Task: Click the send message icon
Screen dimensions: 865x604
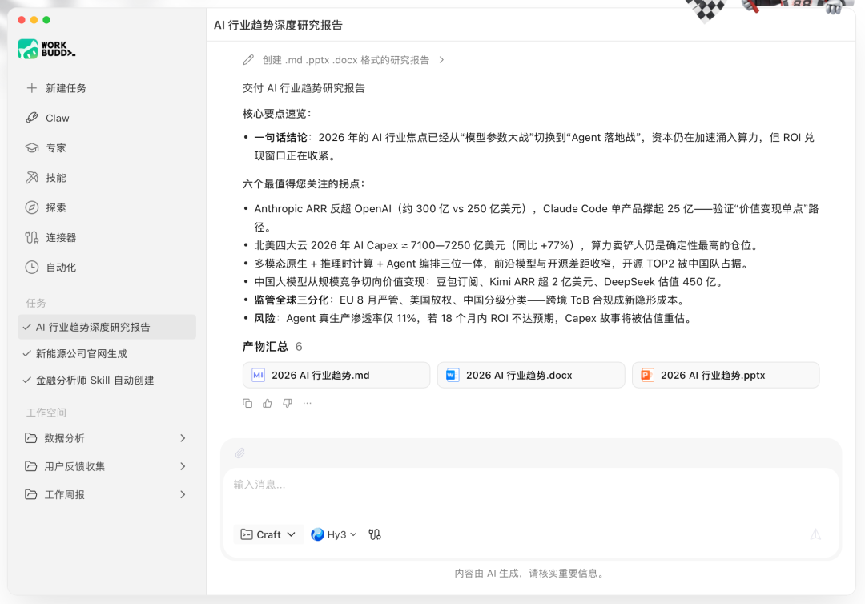Action: pos(815,534)
